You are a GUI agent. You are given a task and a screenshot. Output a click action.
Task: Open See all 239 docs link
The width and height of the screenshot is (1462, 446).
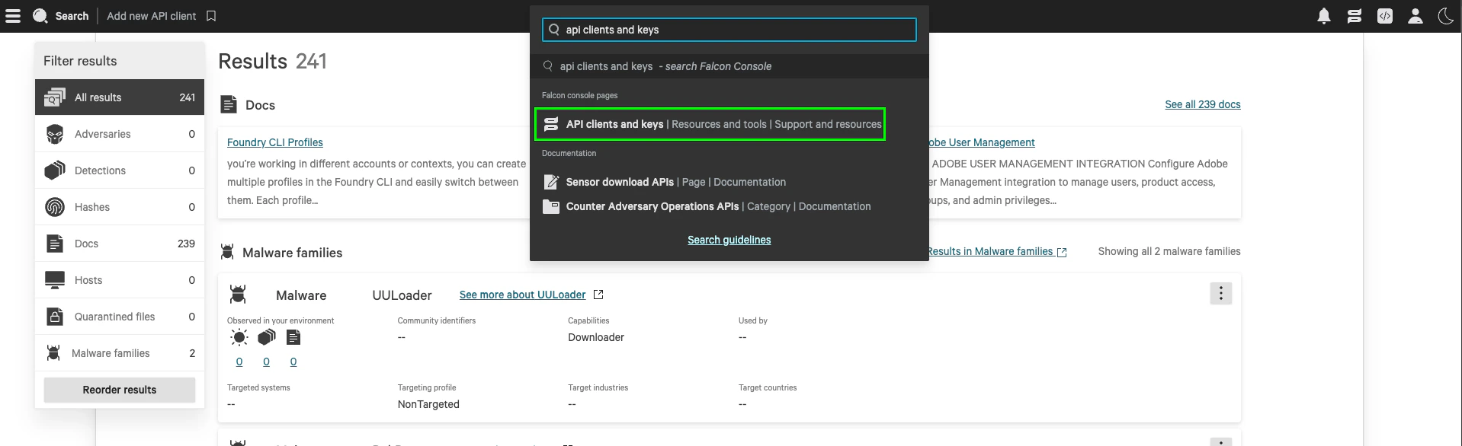[x=1202, y=104]
